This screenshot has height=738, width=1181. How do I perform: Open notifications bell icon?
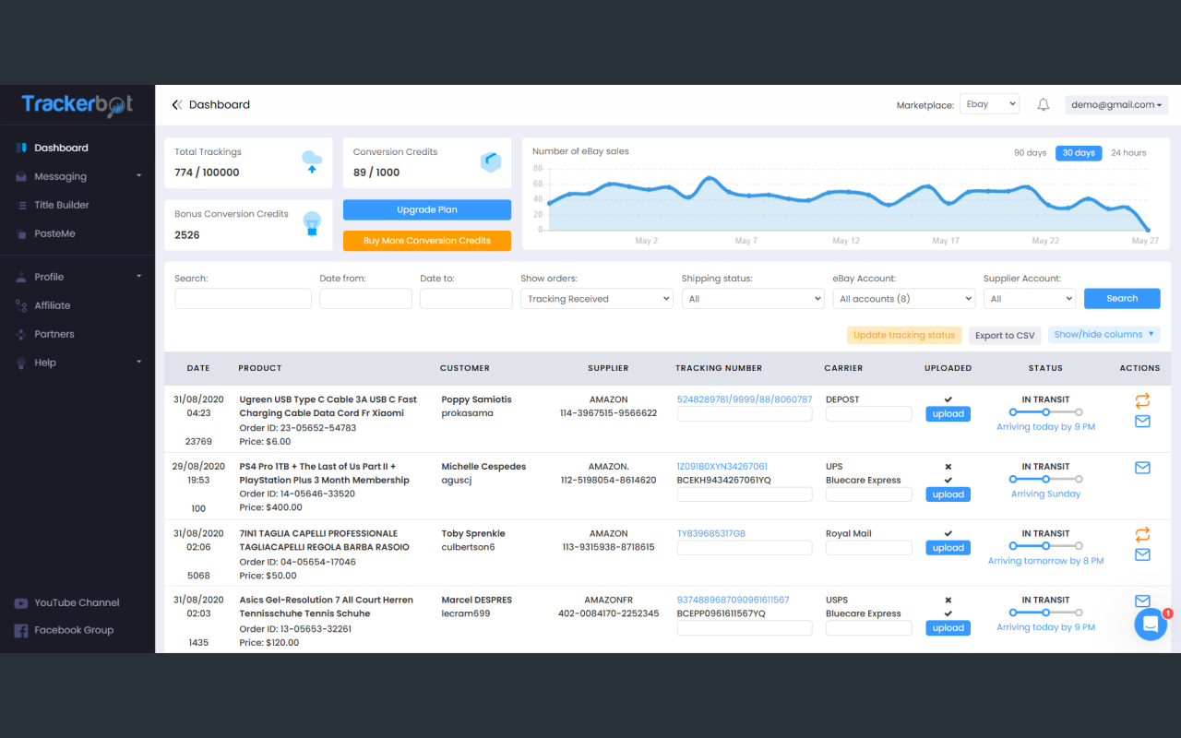1044,105
